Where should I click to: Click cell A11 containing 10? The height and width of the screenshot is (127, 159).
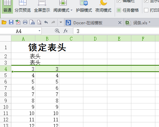click(23, 113)
